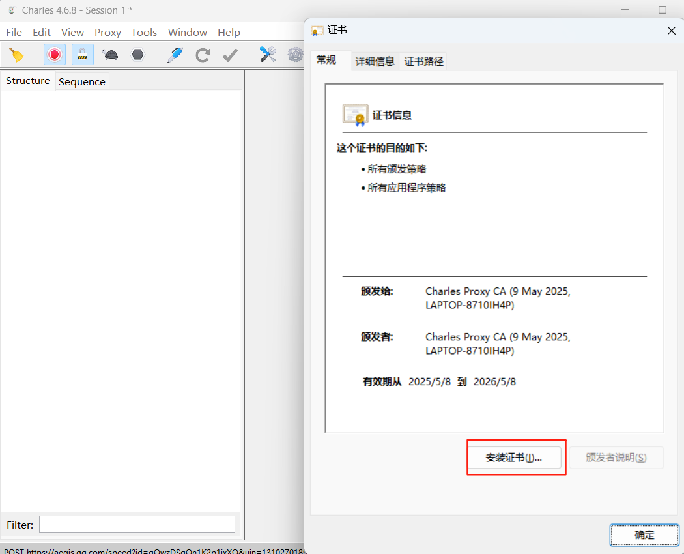Image resolution: width=684 pixels, height=554 pixels.
Task: Repeat a request using the circular arrow icon
Action: (202, 55)
